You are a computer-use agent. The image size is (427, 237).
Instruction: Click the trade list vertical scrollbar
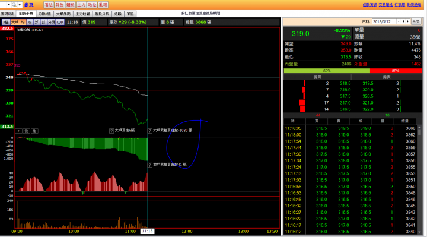pyautogui.click(x=420, y=180)
